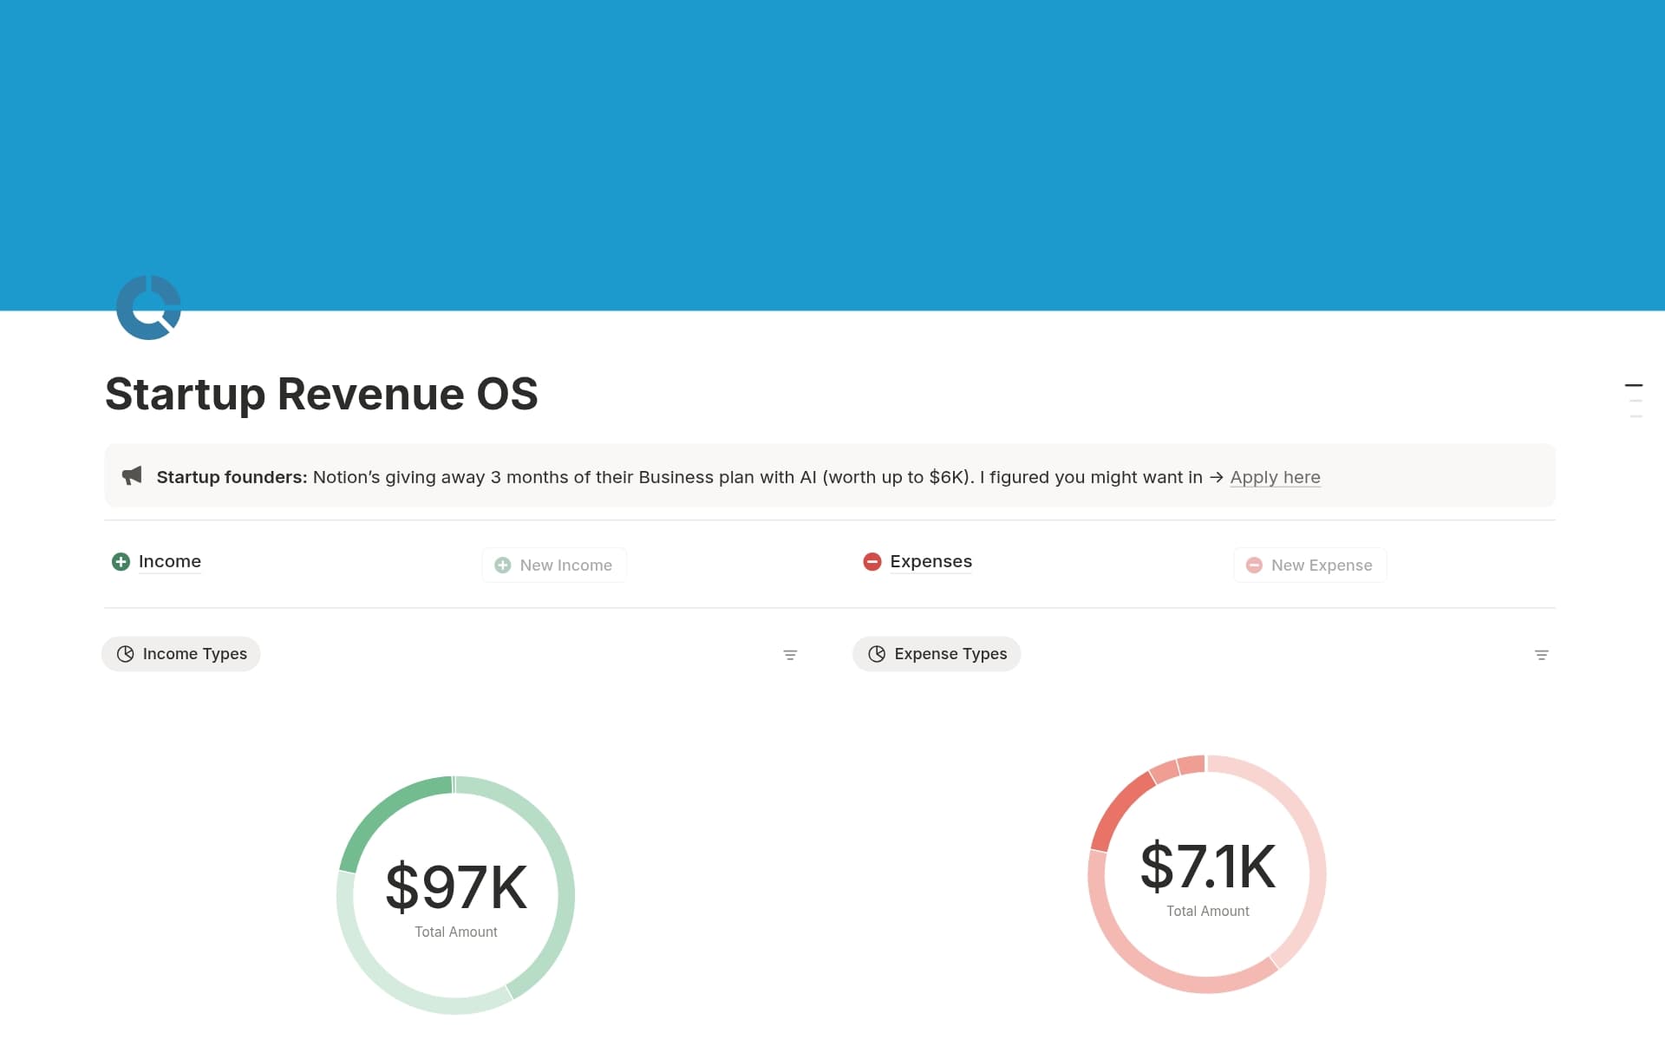This screenshot has width=1665, height=1040.
Task: Click the pie chart icon on Income Types
Action: click(x=125, y=653)
